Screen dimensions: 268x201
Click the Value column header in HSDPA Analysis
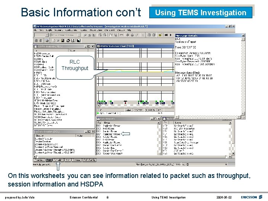[78, 50]
